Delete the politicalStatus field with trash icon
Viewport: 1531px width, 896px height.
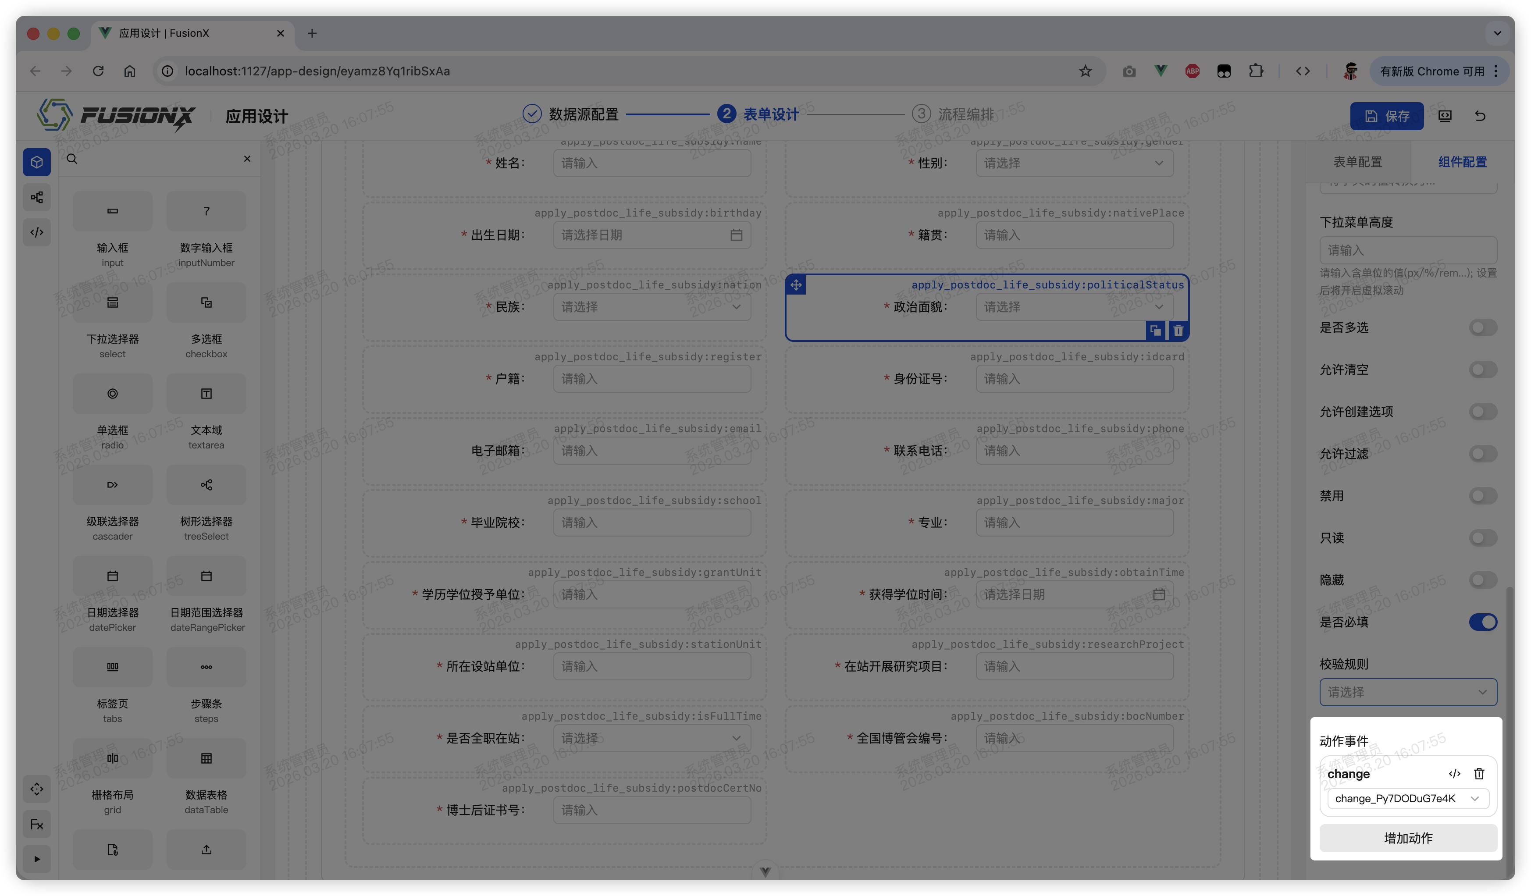(1178, 331)
